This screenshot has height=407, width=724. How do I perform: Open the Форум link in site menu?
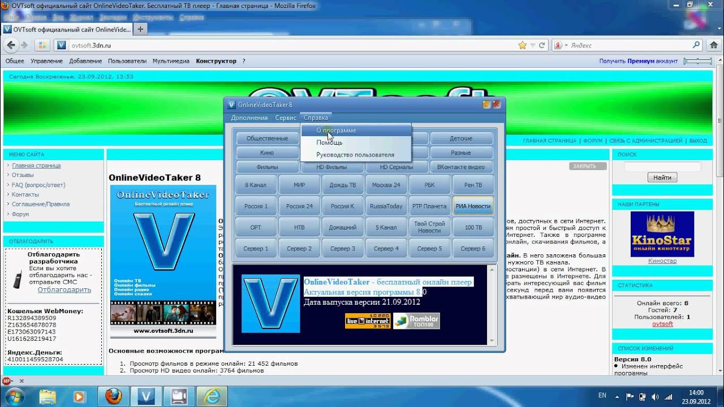[x=20, y=214]
